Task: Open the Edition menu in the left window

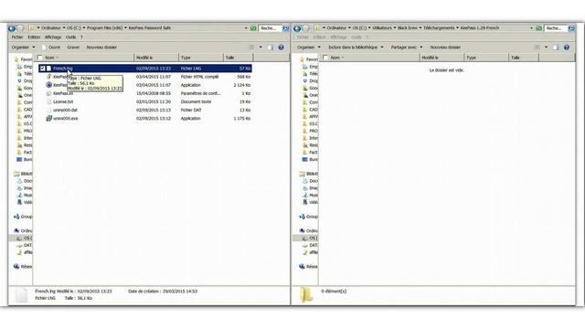Action: 34,37
